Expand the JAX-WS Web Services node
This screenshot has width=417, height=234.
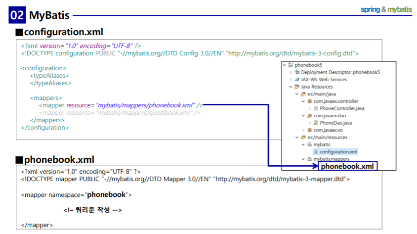point(291,79)
